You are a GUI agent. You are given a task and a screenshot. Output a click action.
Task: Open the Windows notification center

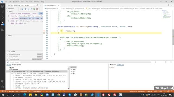171,95
